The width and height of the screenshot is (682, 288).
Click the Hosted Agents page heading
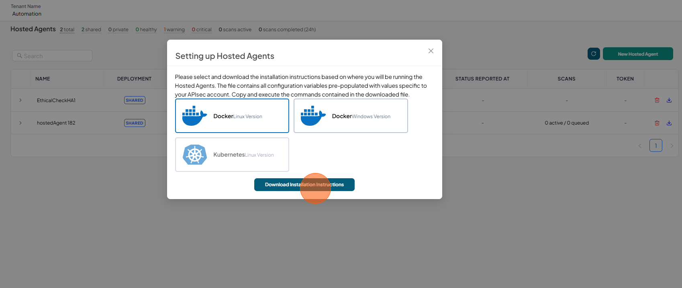[33, 29]
